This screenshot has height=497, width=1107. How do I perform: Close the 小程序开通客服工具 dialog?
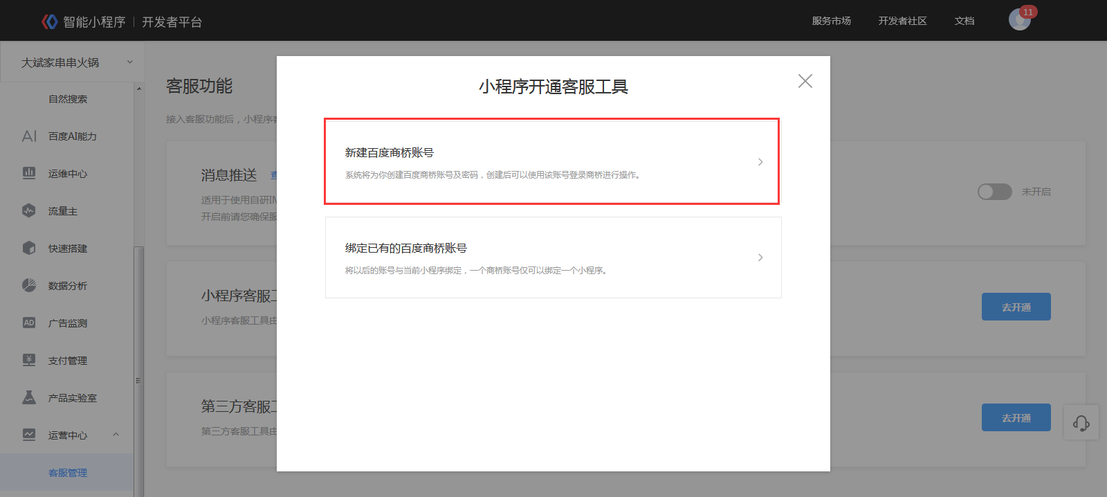805,81
